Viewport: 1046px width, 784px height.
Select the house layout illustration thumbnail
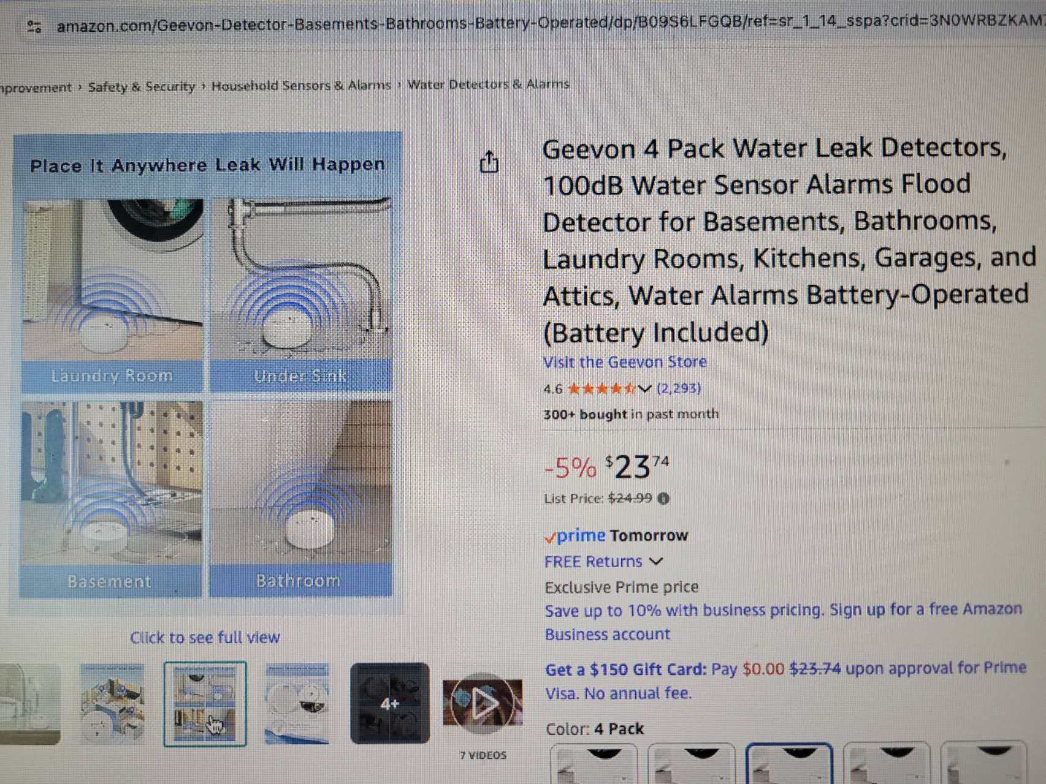113,703
